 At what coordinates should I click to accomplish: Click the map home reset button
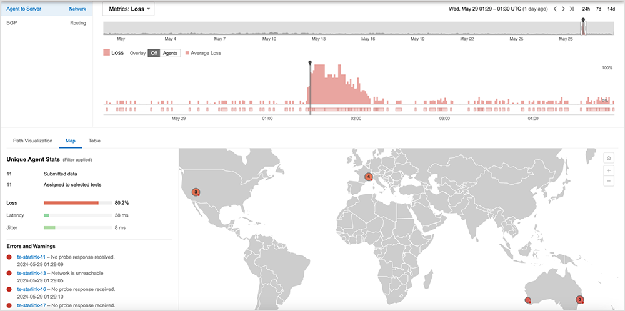coord(608,157)
